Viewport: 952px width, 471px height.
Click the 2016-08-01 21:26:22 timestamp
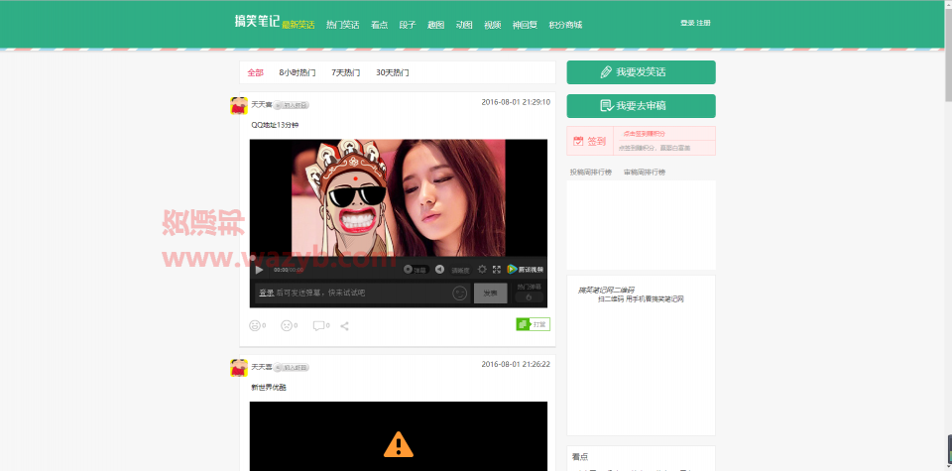click(x=516, y=364)
